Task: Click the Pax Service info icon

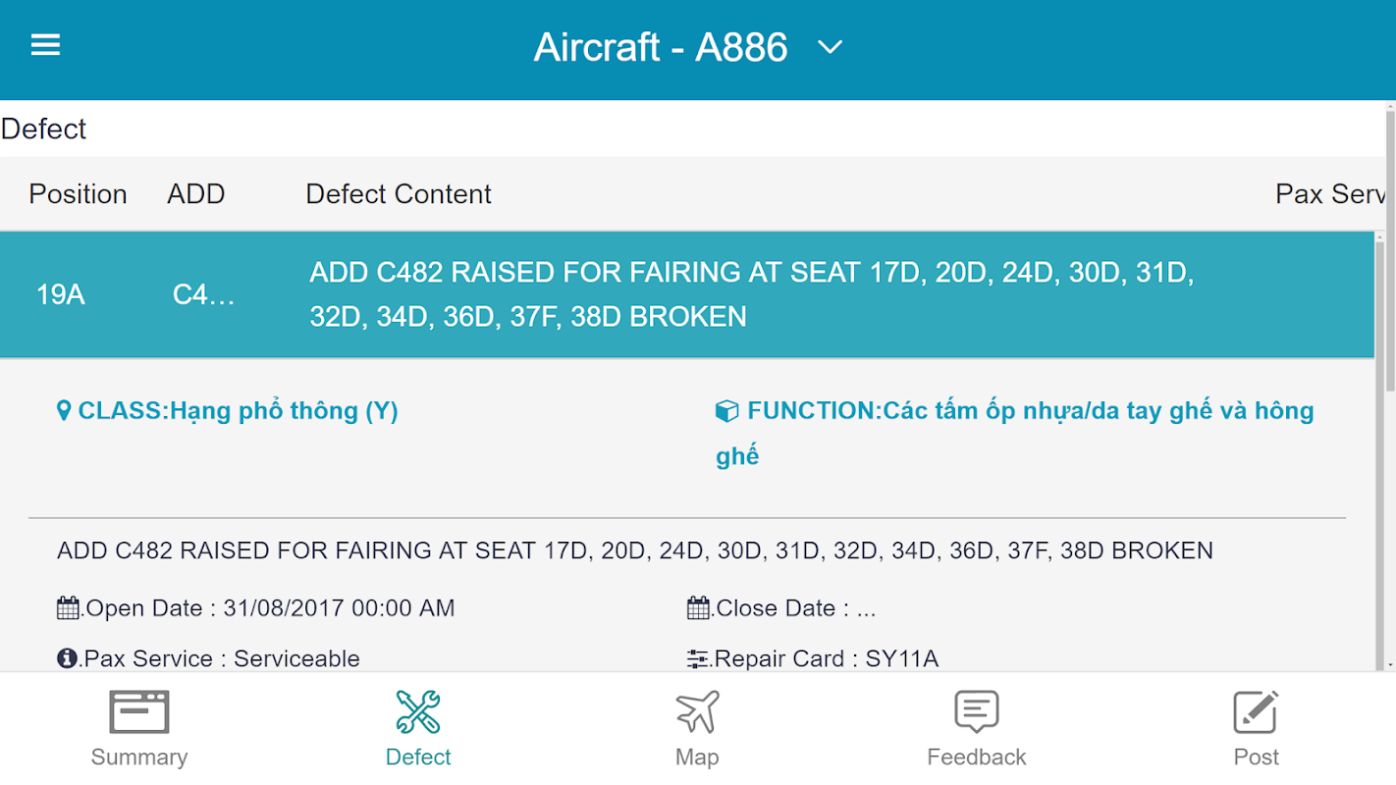Action: (x=68, y=658)
